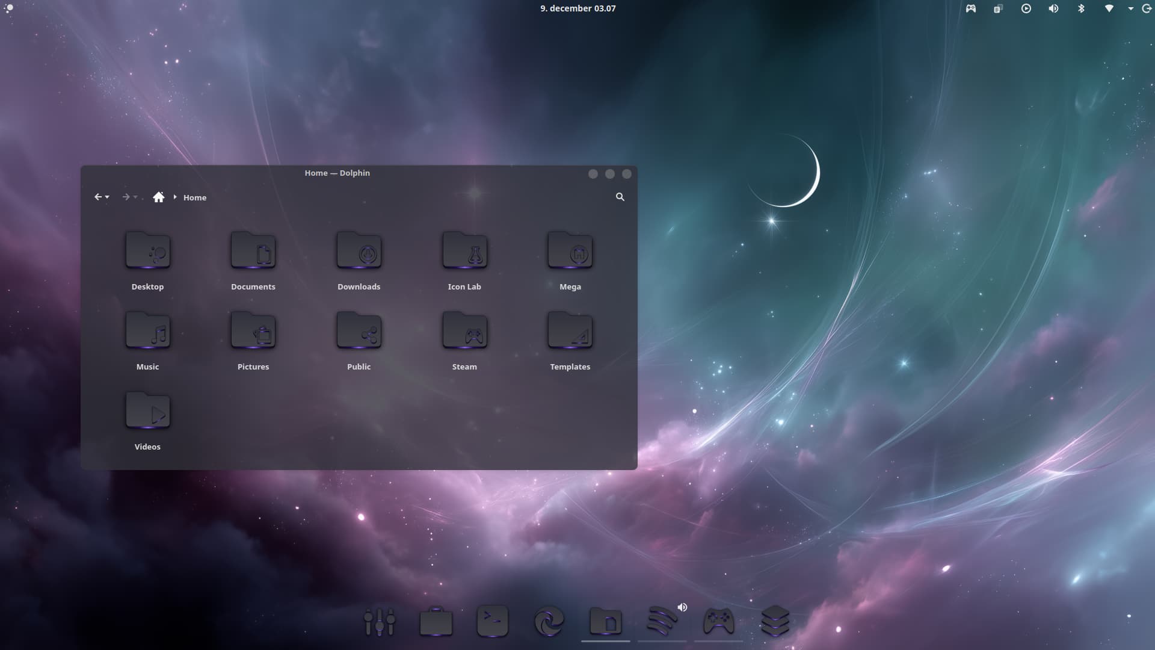Click the logout button in top panel
This screenshot has height=650, width=1155.
click(1147, 8)
